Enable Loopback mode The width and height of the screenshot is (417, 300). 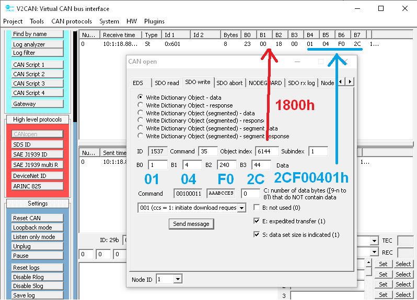37,227
